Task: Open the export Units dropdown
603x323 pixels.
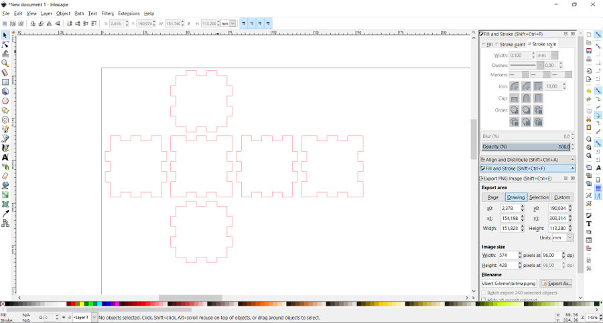Action: click(x=563, y=237)
